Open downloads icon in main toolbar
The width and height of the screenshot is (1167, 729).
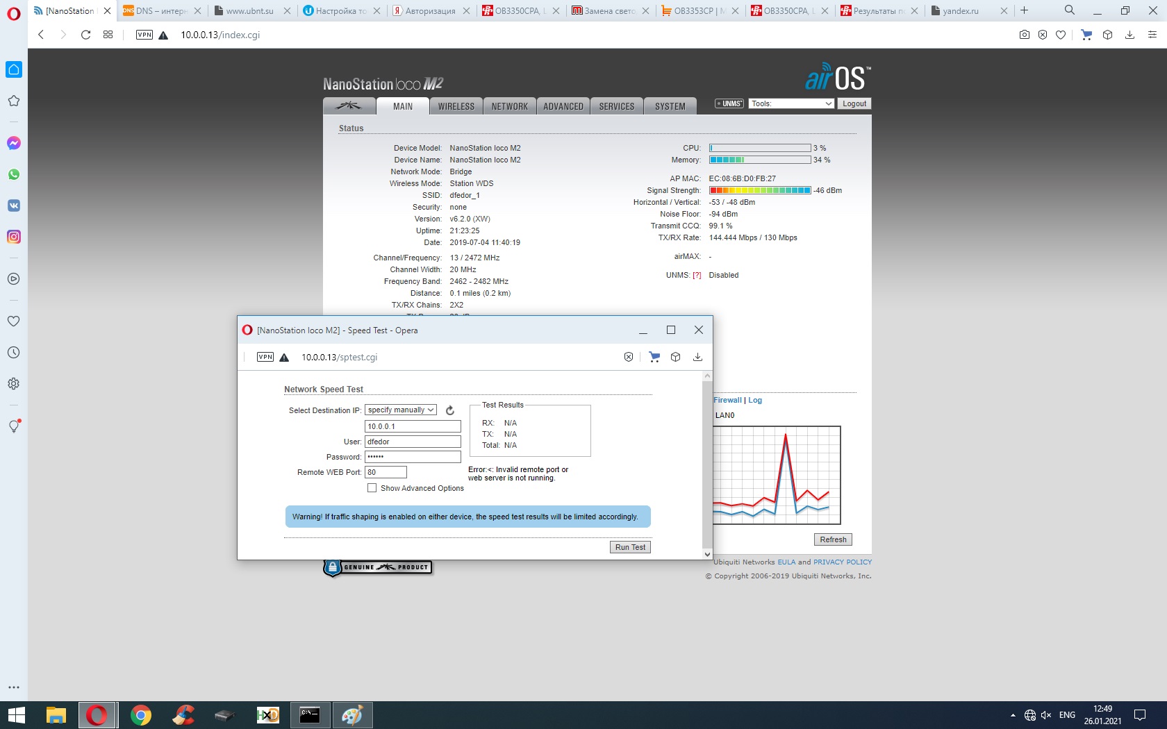(1130, 35)
